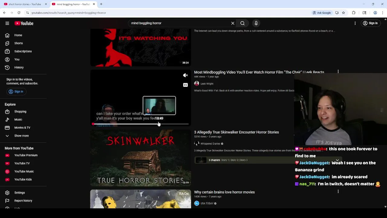Click the sidebar Sign in button
Screen dimensions: 387x218
16,91
